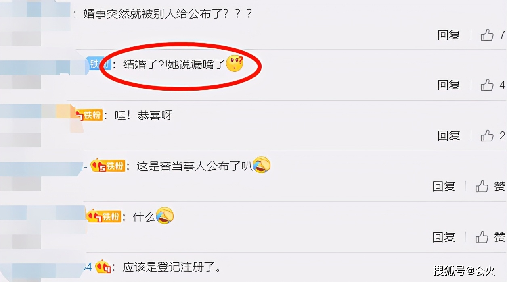Click thumbs-up on the '什么' comment
The image size is (507, 282).
click(x=482, y=237)
